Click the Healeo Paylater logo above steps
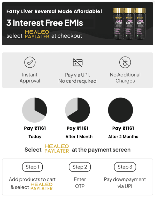Image resolution: width=155 pixels, height=198 pixels. (x=57, y=149)
